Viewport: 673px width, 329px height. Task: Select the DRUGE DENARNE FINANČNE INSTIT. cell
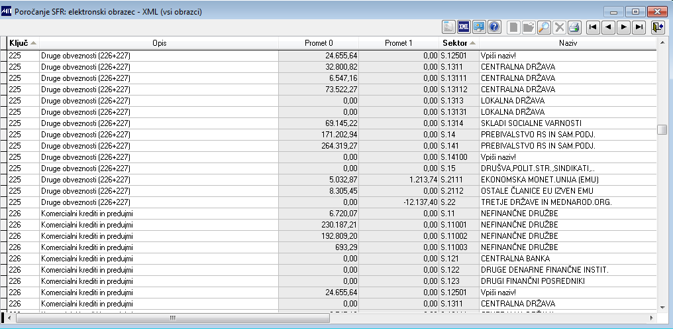(568, 270)
